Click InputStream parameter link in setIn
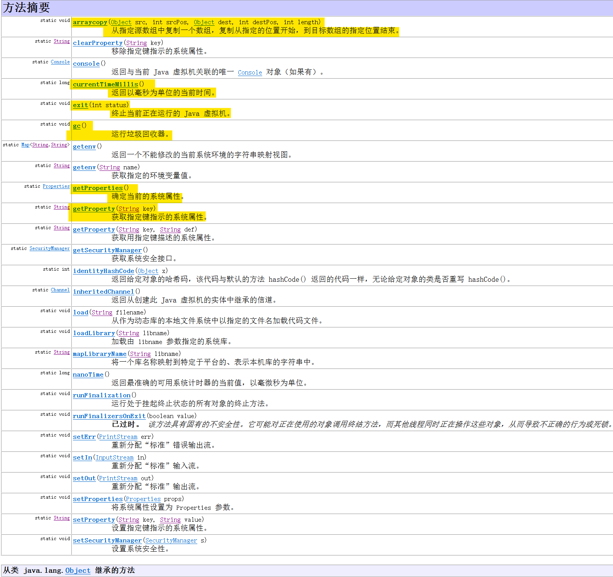613x577 pixels. tap(114, 458)
